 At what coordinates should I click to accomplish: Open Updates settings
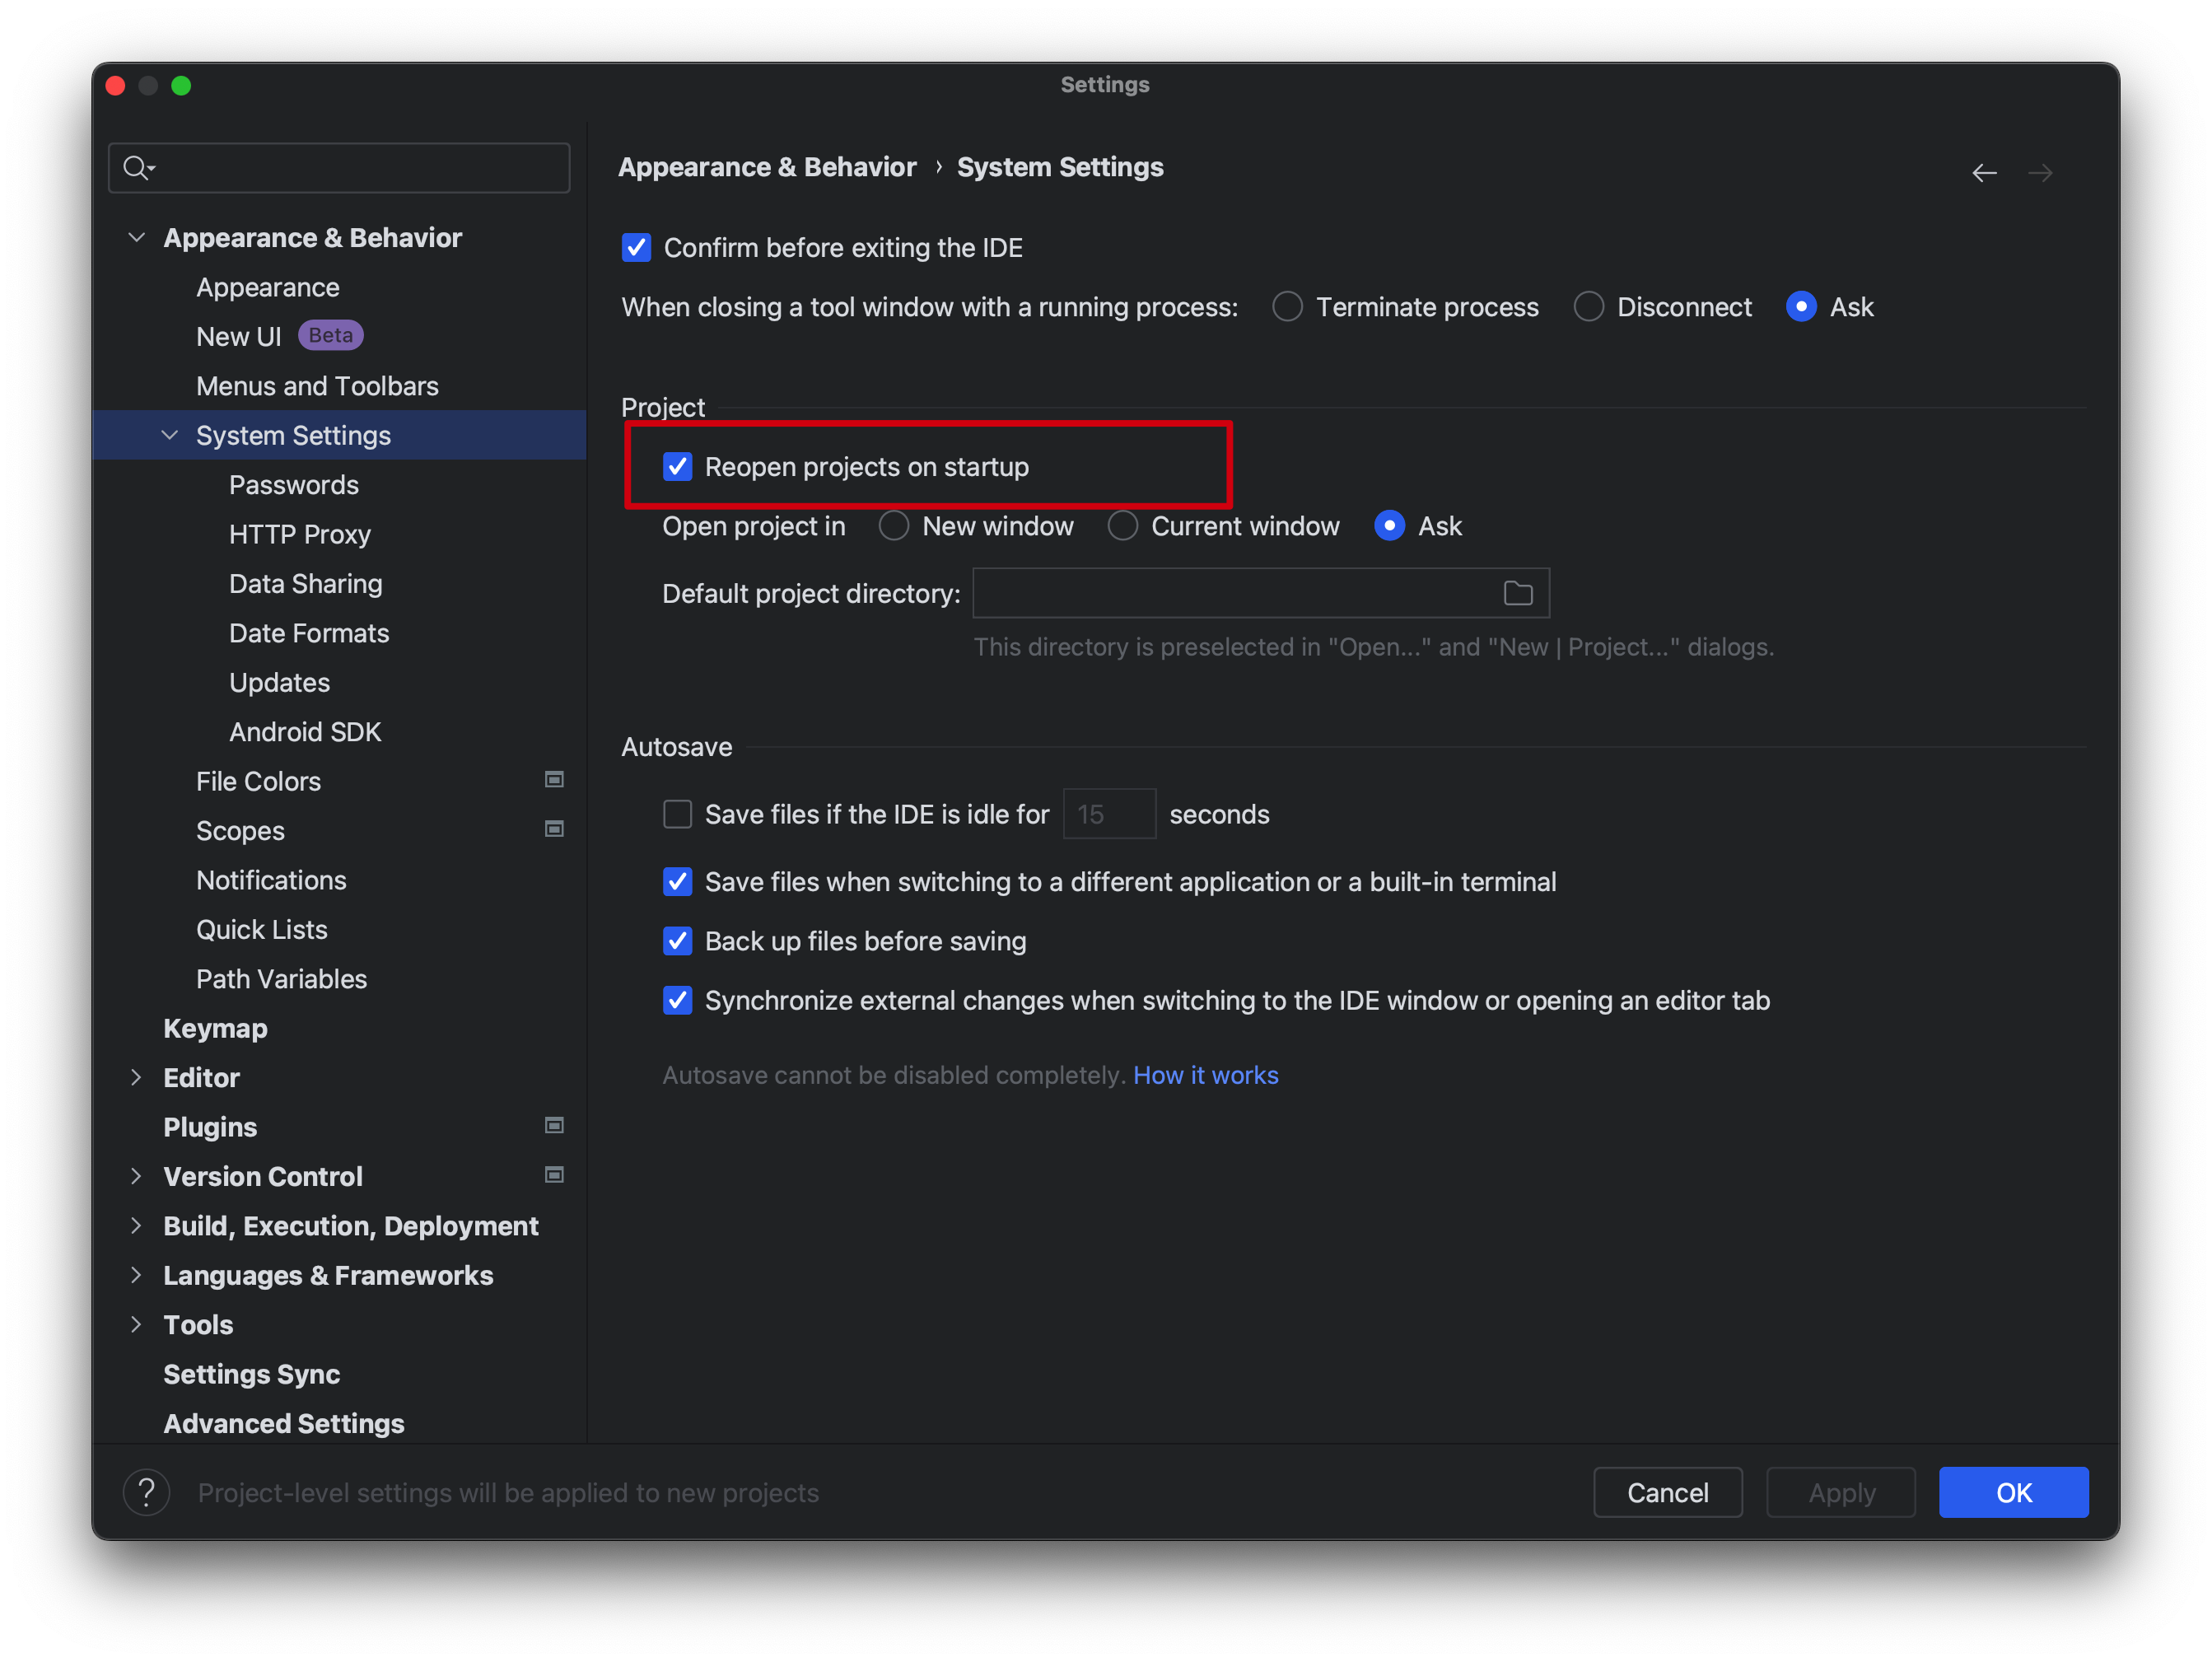point(279,682)
